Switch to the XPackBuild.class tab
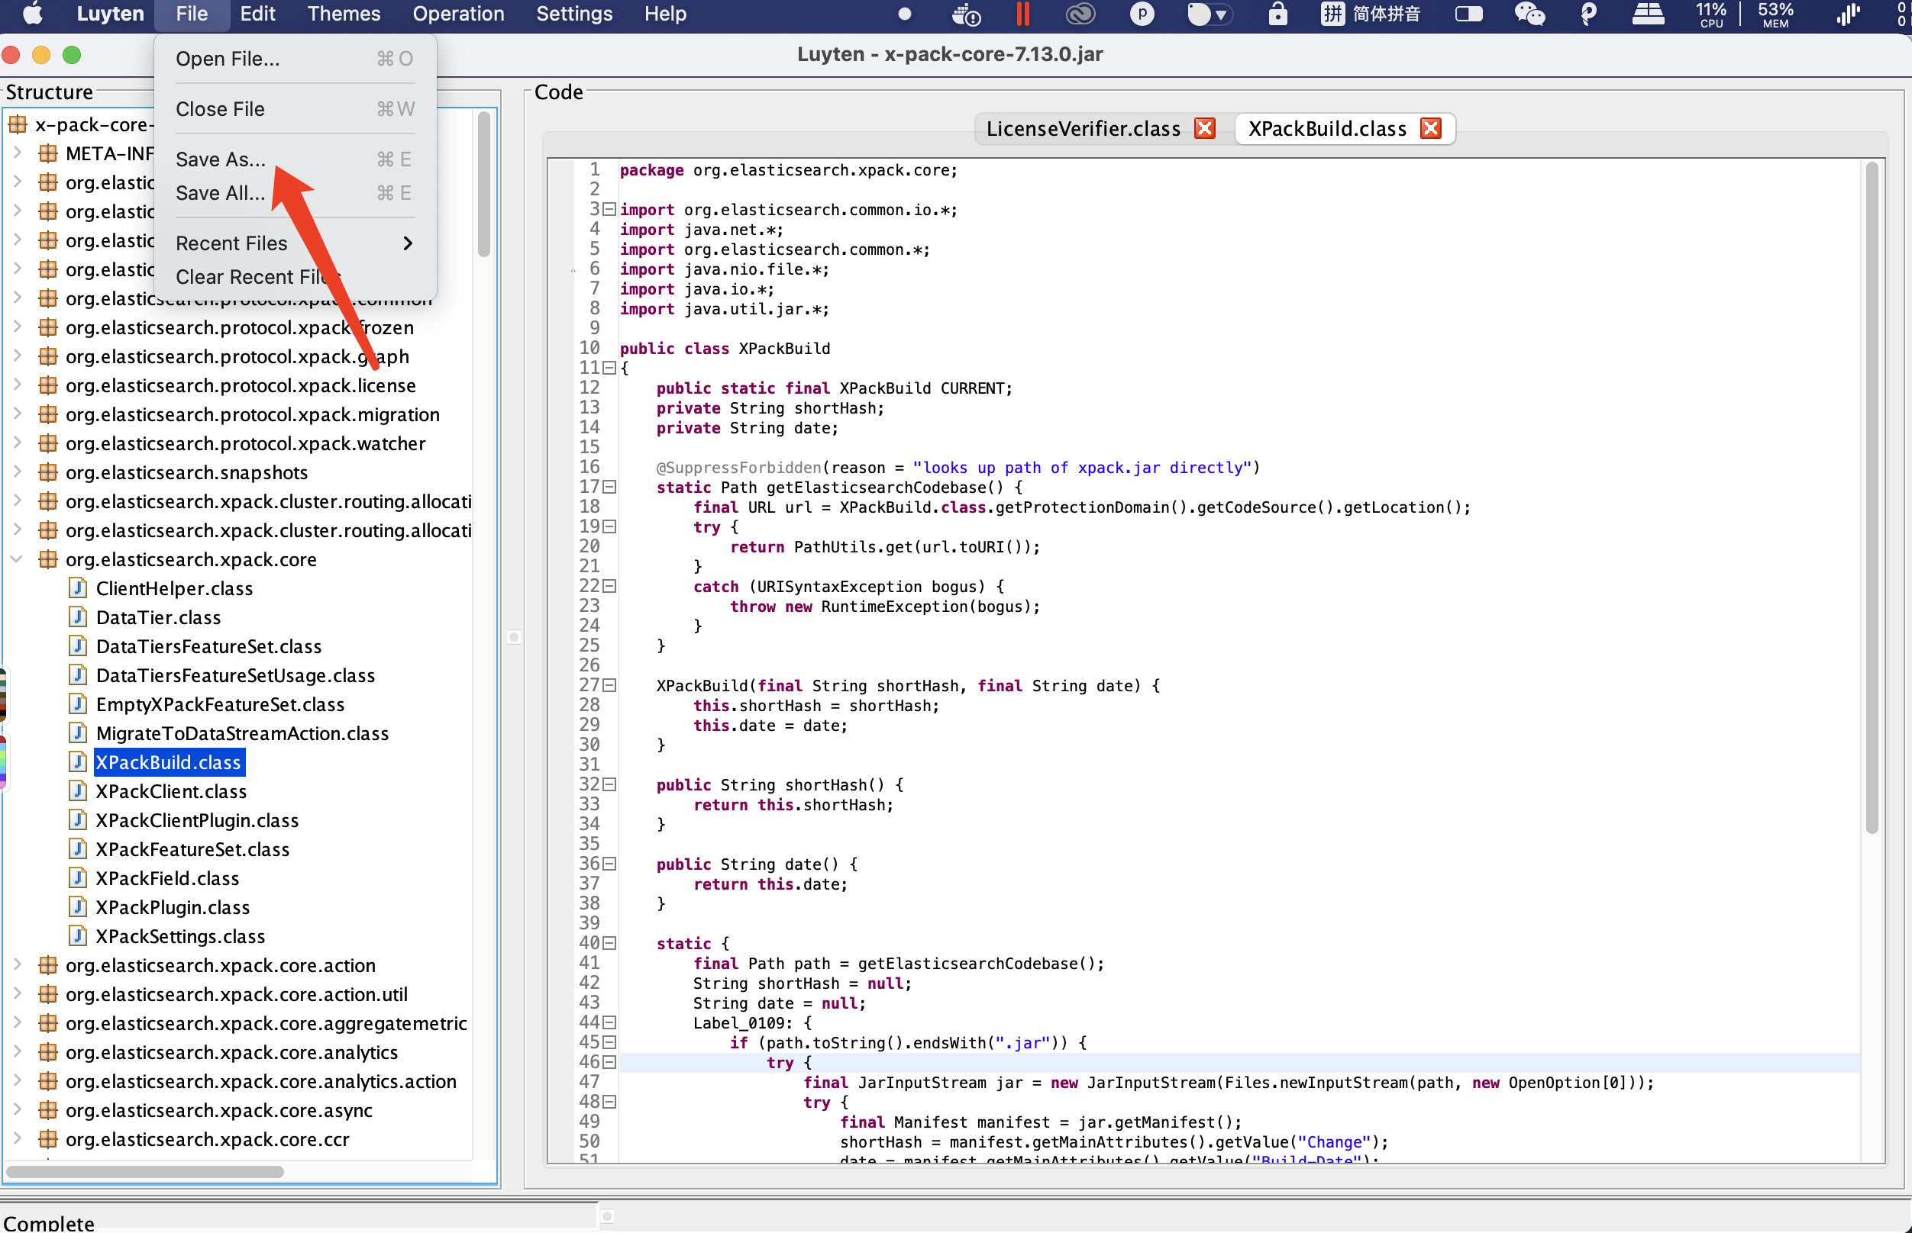Viewport: 1912px width, 1233px height. click(1327, 128)
